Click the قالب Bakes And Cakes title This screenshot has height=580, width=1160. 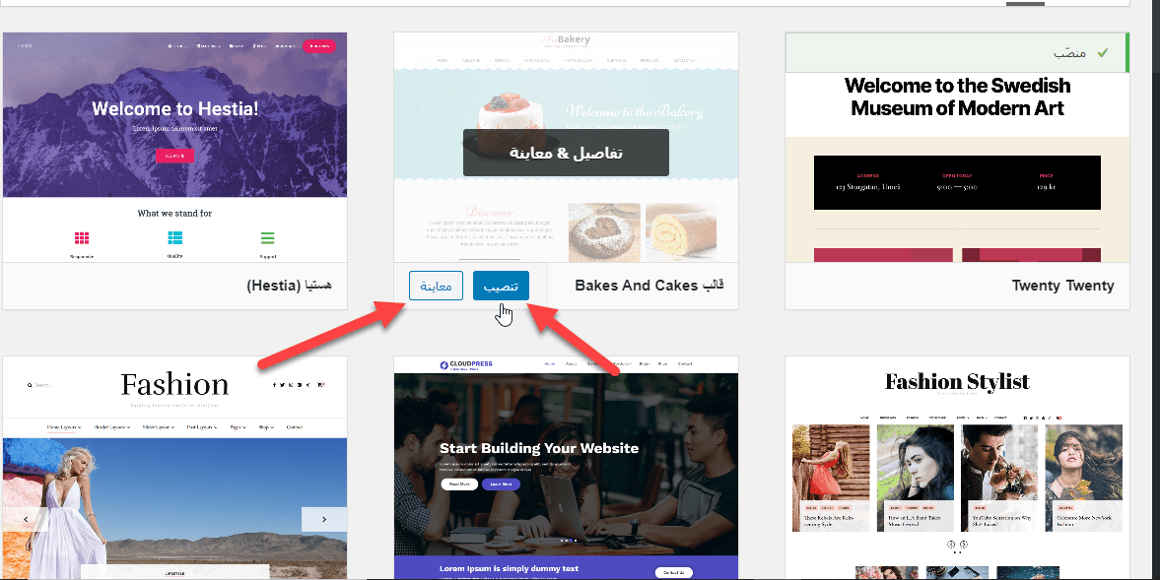(648, 286)
